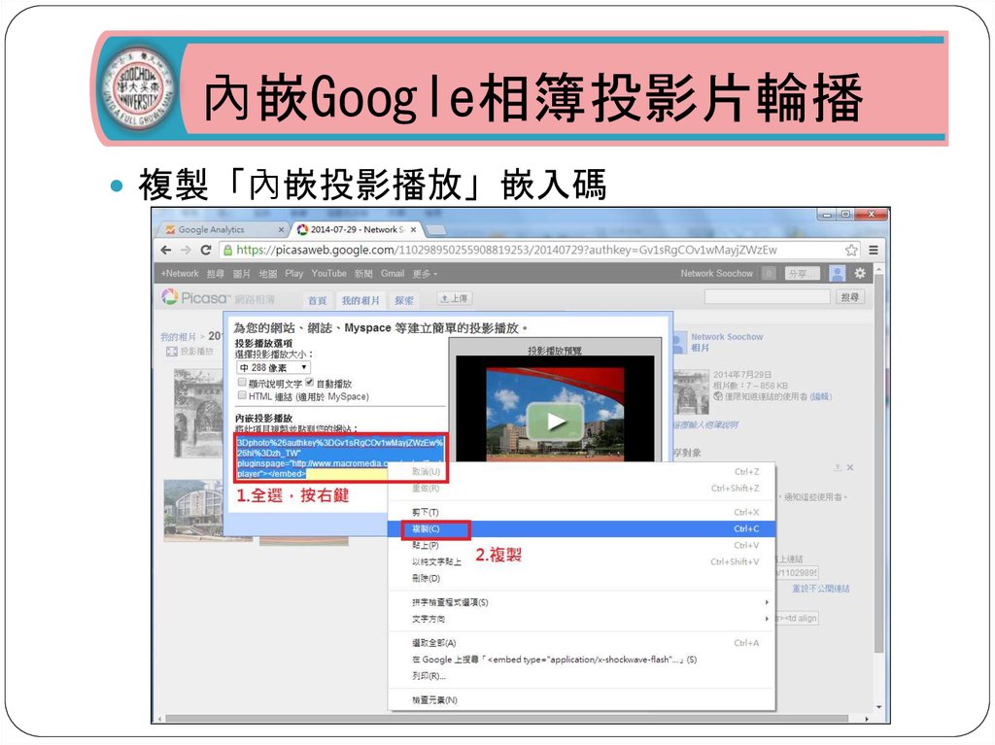Open 地圖 link in Google bar
The width and height of the screenshot is (995, 745).
pyautogui.click(x=268, y=274)
